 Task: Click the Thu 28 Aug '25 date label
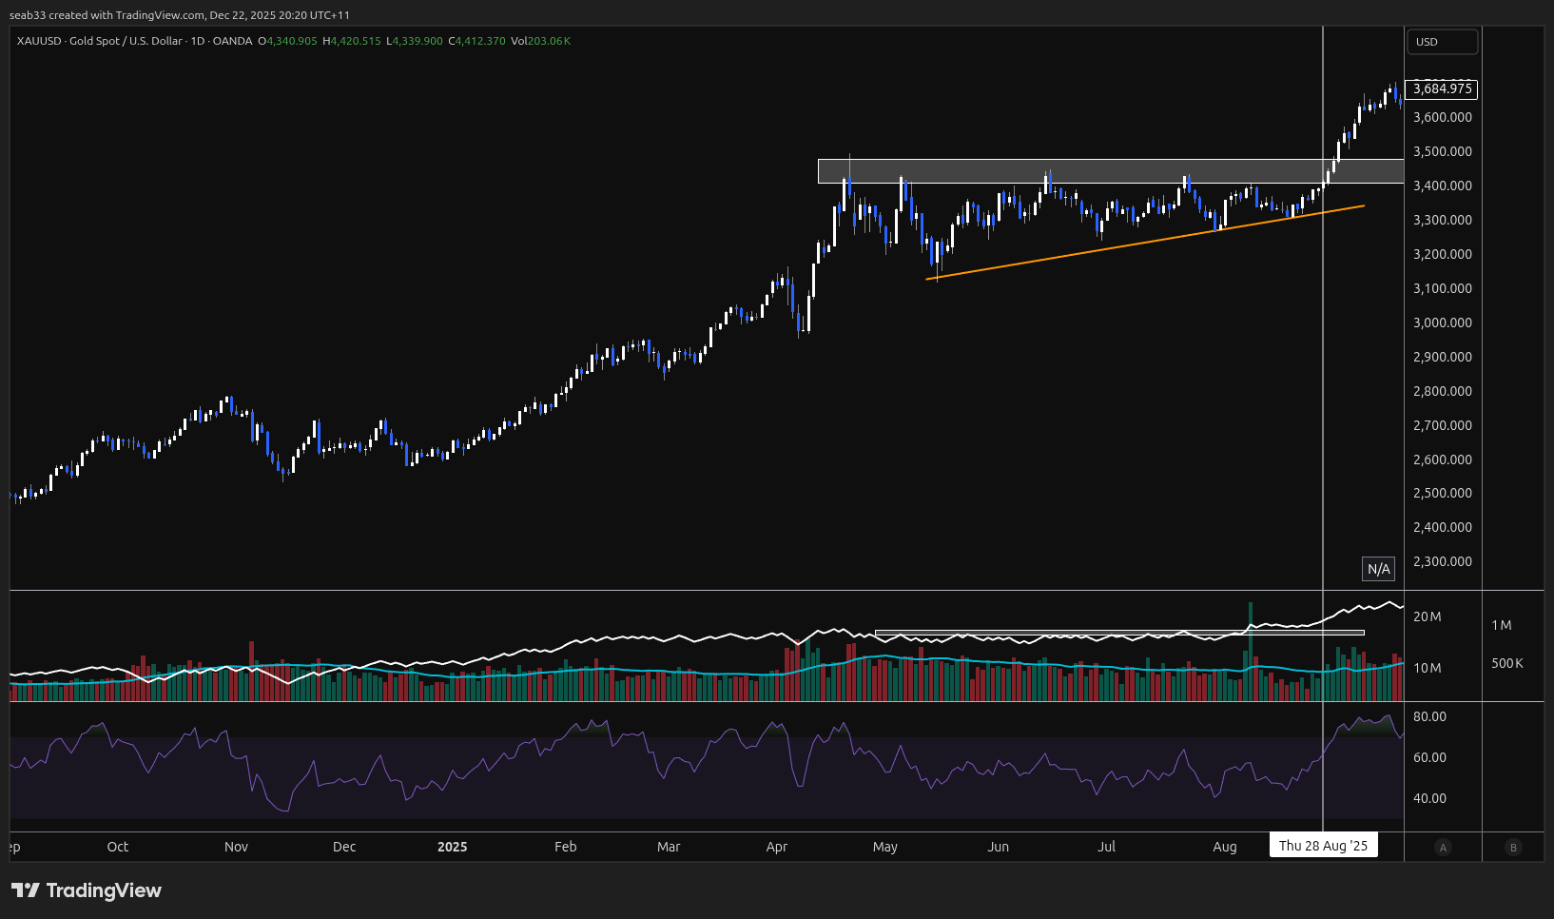(x=1323, y=846)
